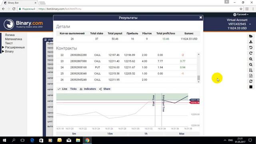
Task: Click the Total payout value 50.46
Action: point(115,39)
